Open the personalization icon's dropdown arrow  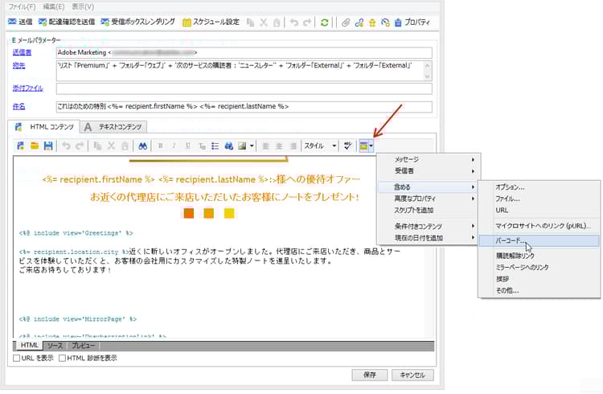(371, 146)
